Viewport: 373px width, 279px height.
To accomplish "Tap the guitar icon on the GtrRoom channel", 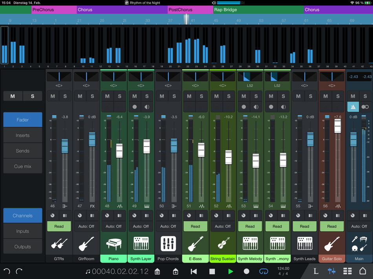I will point(86,243).
